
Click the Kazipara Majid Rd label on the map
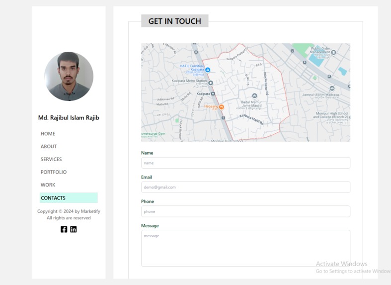(x=251, y=119)
